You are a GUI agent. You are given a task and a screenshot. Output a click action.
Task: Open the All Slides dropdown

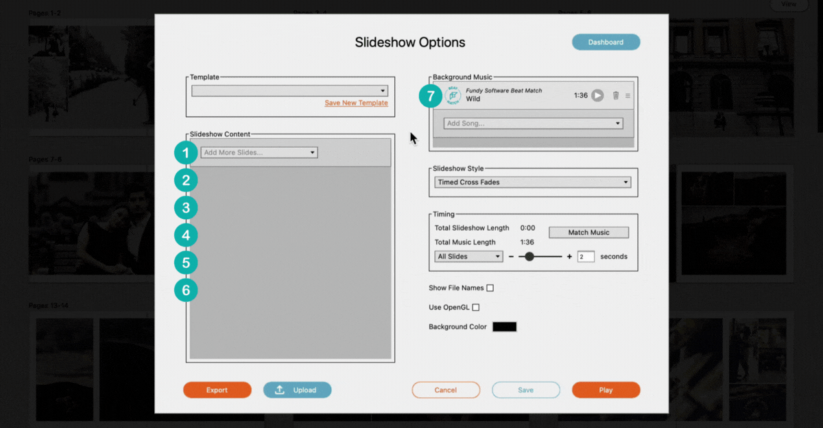(x=468, y=257)
